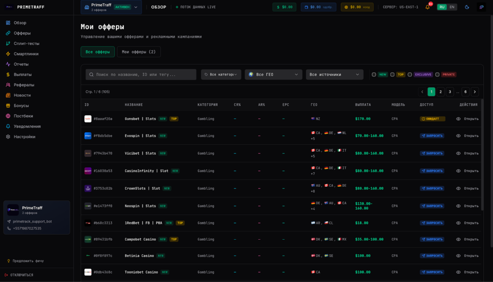
Task: Click the Gunsbet offer logo thumbnail
Action: 88,119
